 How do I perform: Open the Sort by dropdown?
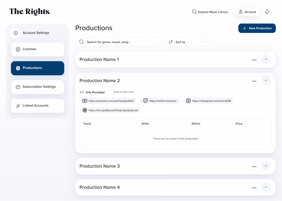coord(187,42)
